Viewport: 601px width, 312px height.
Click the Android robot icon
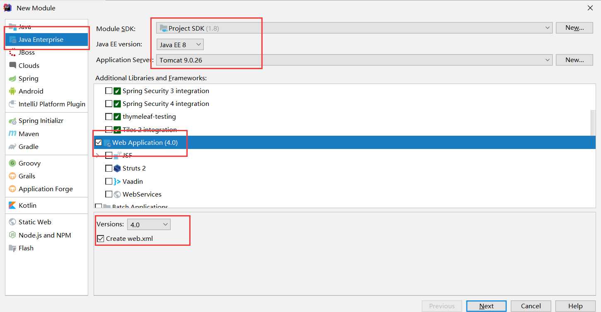12,91
